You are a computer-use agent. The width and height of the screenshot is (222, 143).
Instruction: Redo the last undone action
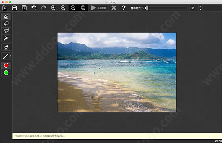coord(44,8)
